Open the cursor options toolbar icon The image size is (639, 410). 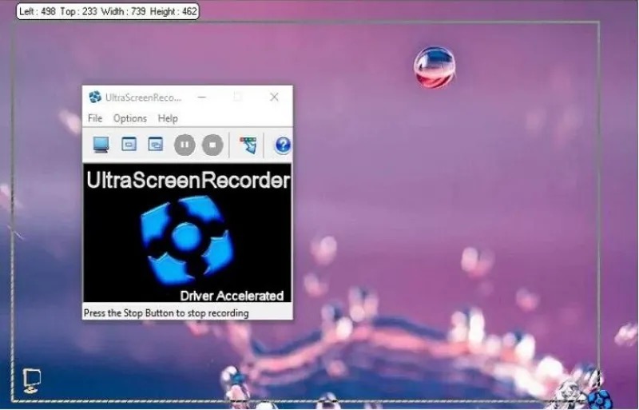click(x=248, y=145)
